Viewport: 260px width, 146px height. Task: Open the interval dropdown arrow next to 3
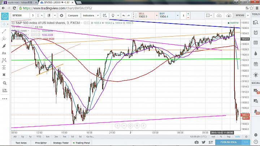click(42, 16)
